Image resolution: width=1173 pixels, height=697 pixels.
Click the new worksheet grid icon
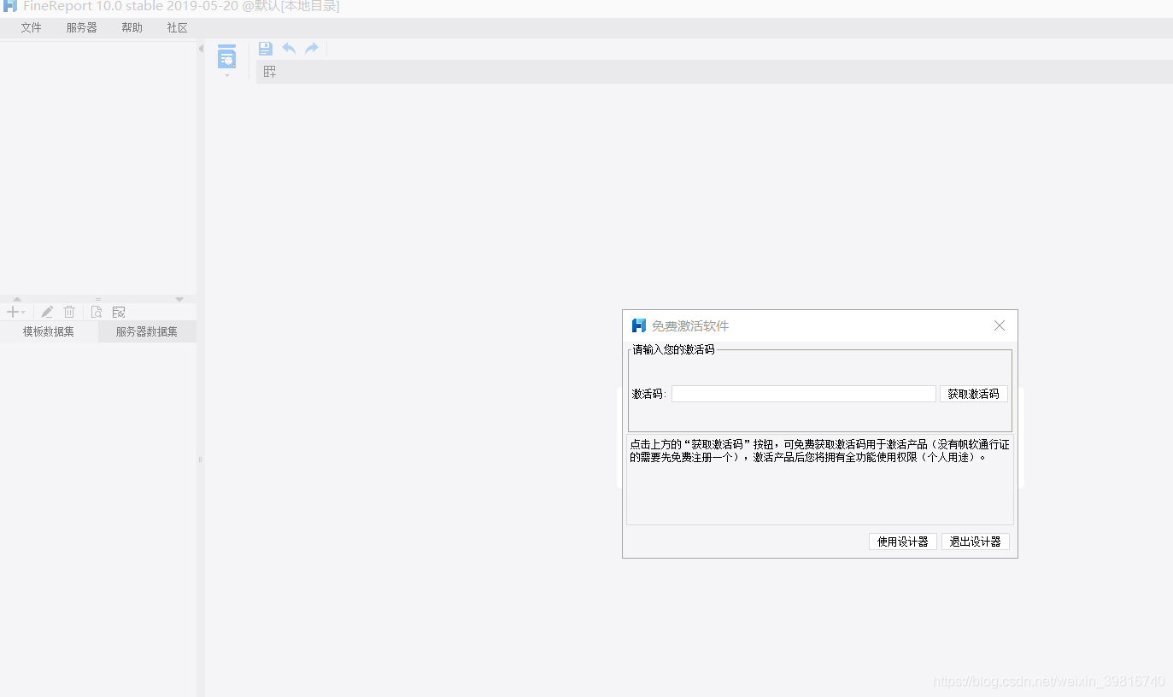(x=270, y=72)
